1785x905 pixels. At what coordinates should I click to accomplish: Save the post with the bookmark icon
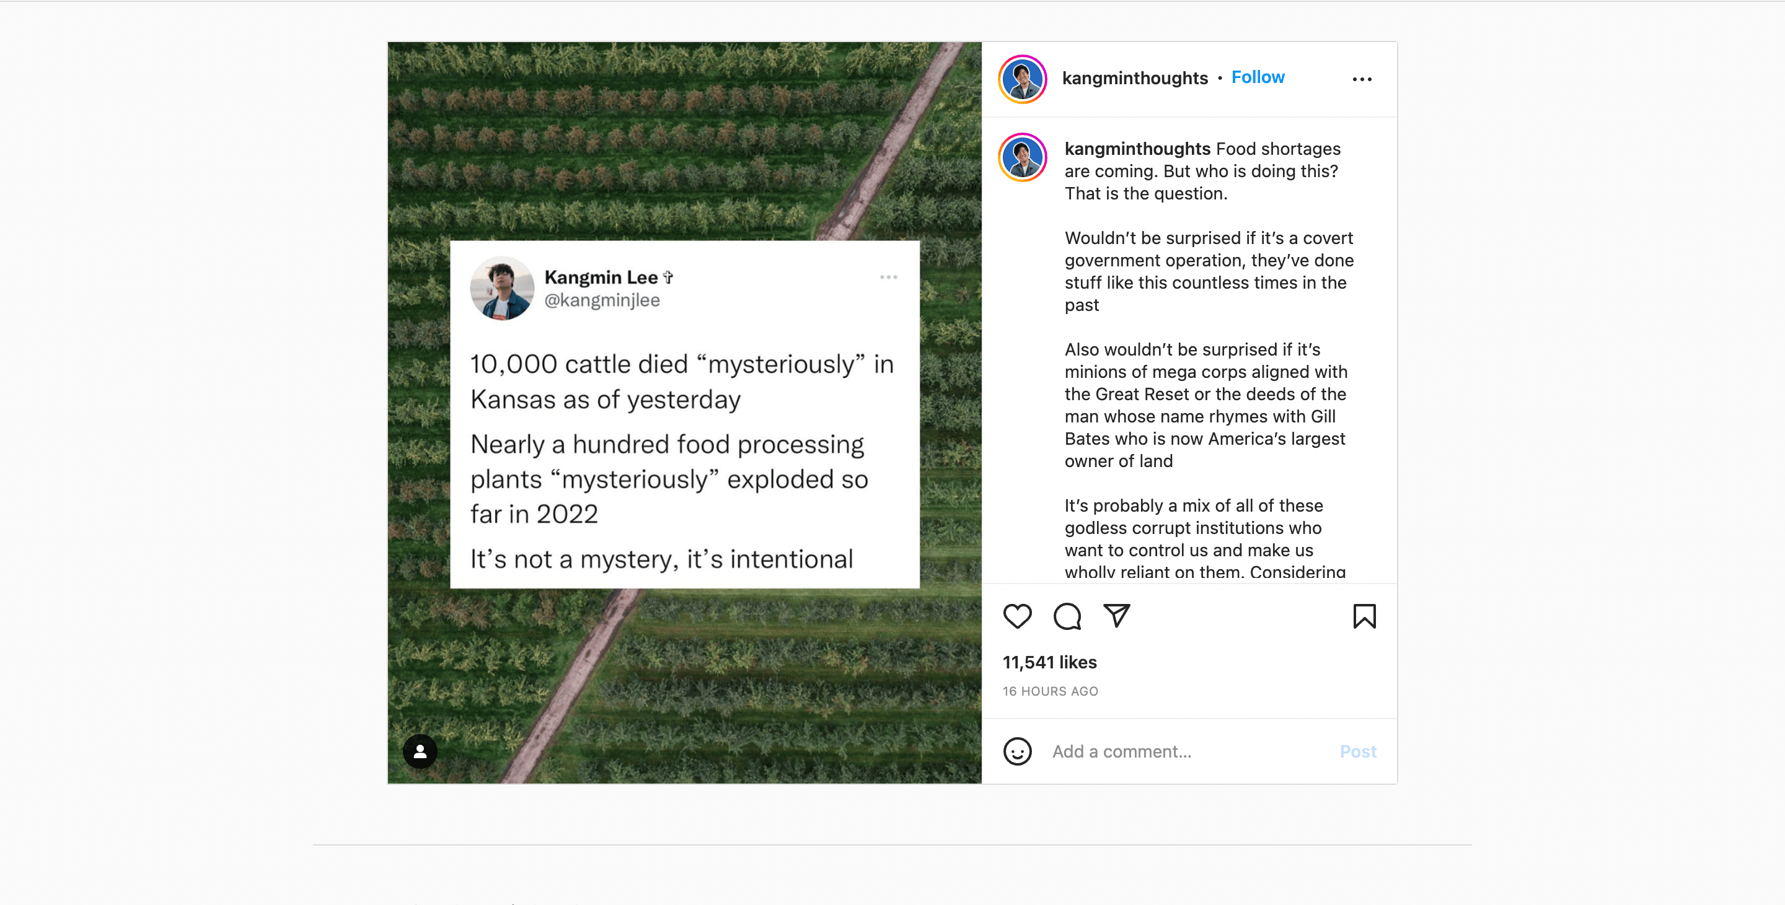point(1364,616)
